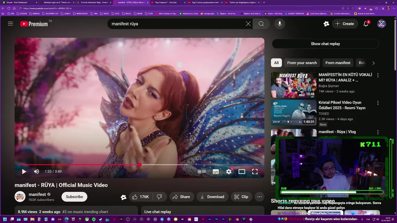Open the MANGA bookmarks folder
Screen dimensions: 397x223
34,14
